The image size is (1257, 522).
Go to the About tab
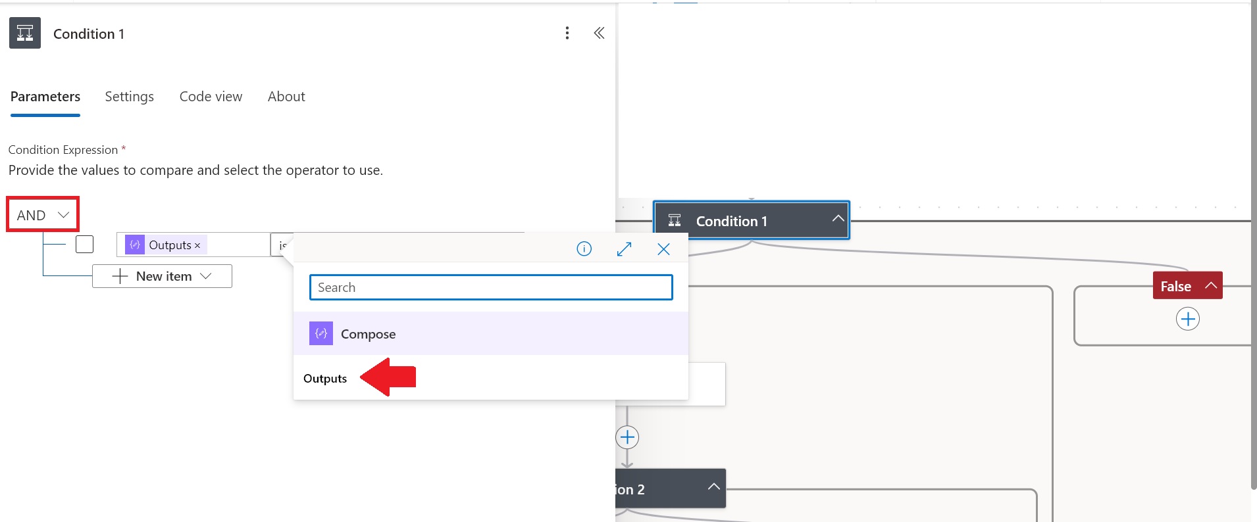click(x=286, y=97)
